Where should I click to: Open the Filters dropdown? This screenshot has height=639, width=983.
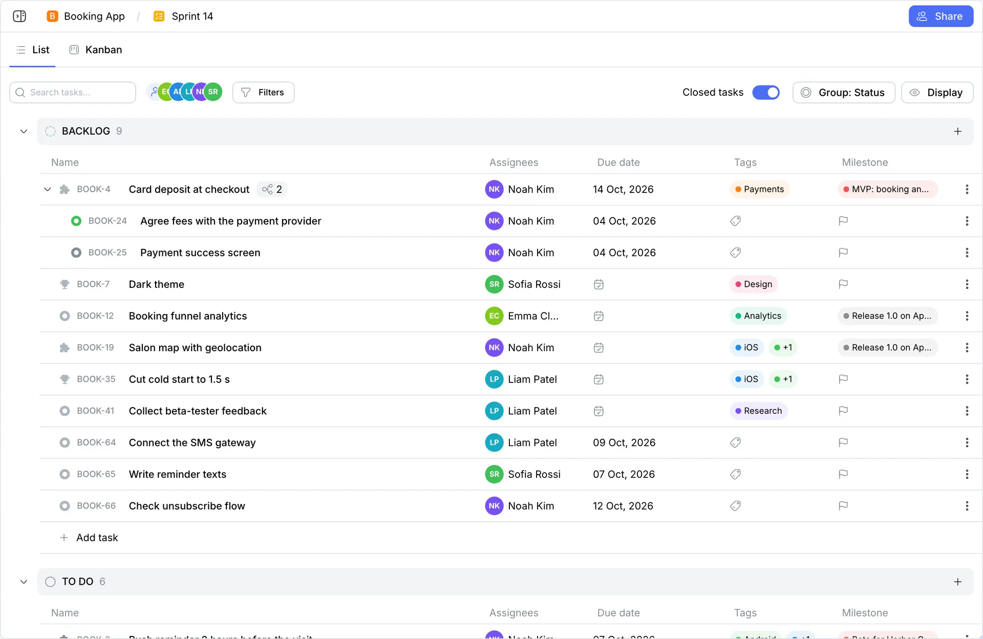[263, 93]
